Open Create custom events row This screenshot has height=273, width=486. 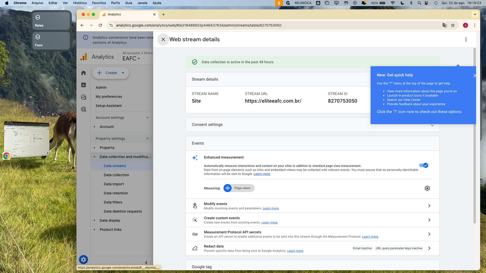click(x=312, y=220)
